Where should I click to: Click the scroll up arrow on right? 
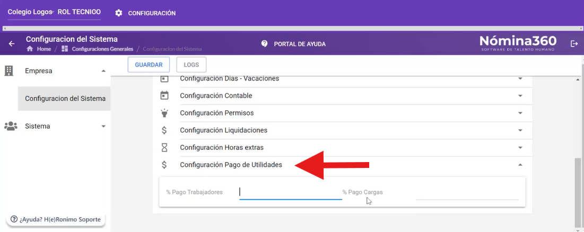click(577, 79)
